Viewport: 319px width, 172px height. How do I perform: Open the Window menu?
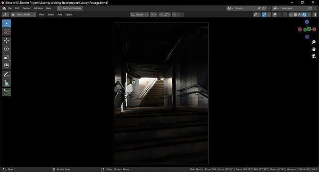[x=38, y=8]
